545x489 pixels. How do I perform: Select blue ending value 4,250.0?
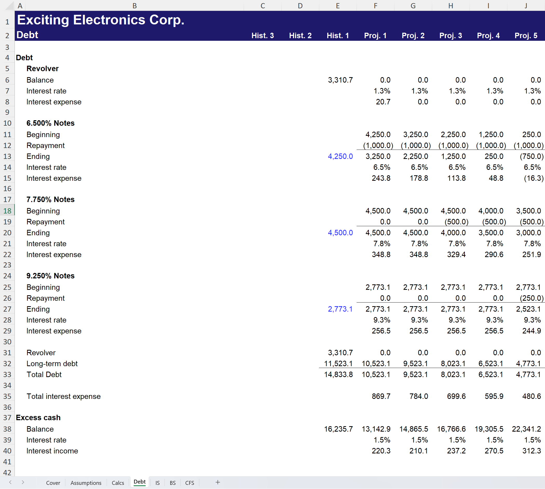pos(340,156)
